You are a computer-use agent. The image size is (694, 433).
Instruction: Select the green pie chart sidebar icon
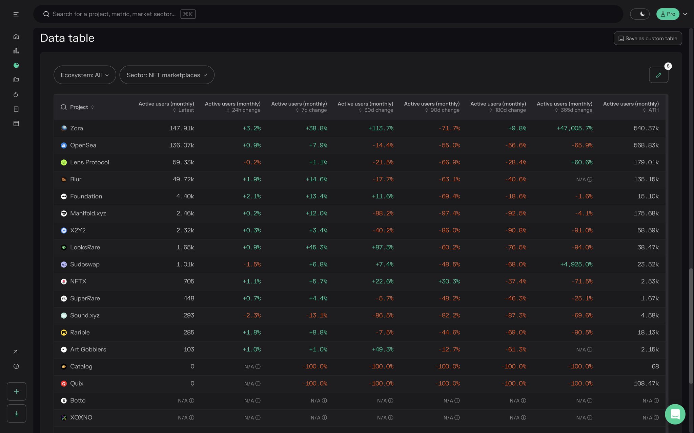click(16, 65)
